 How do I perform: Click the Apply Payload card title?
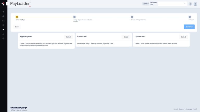(26, 36)
